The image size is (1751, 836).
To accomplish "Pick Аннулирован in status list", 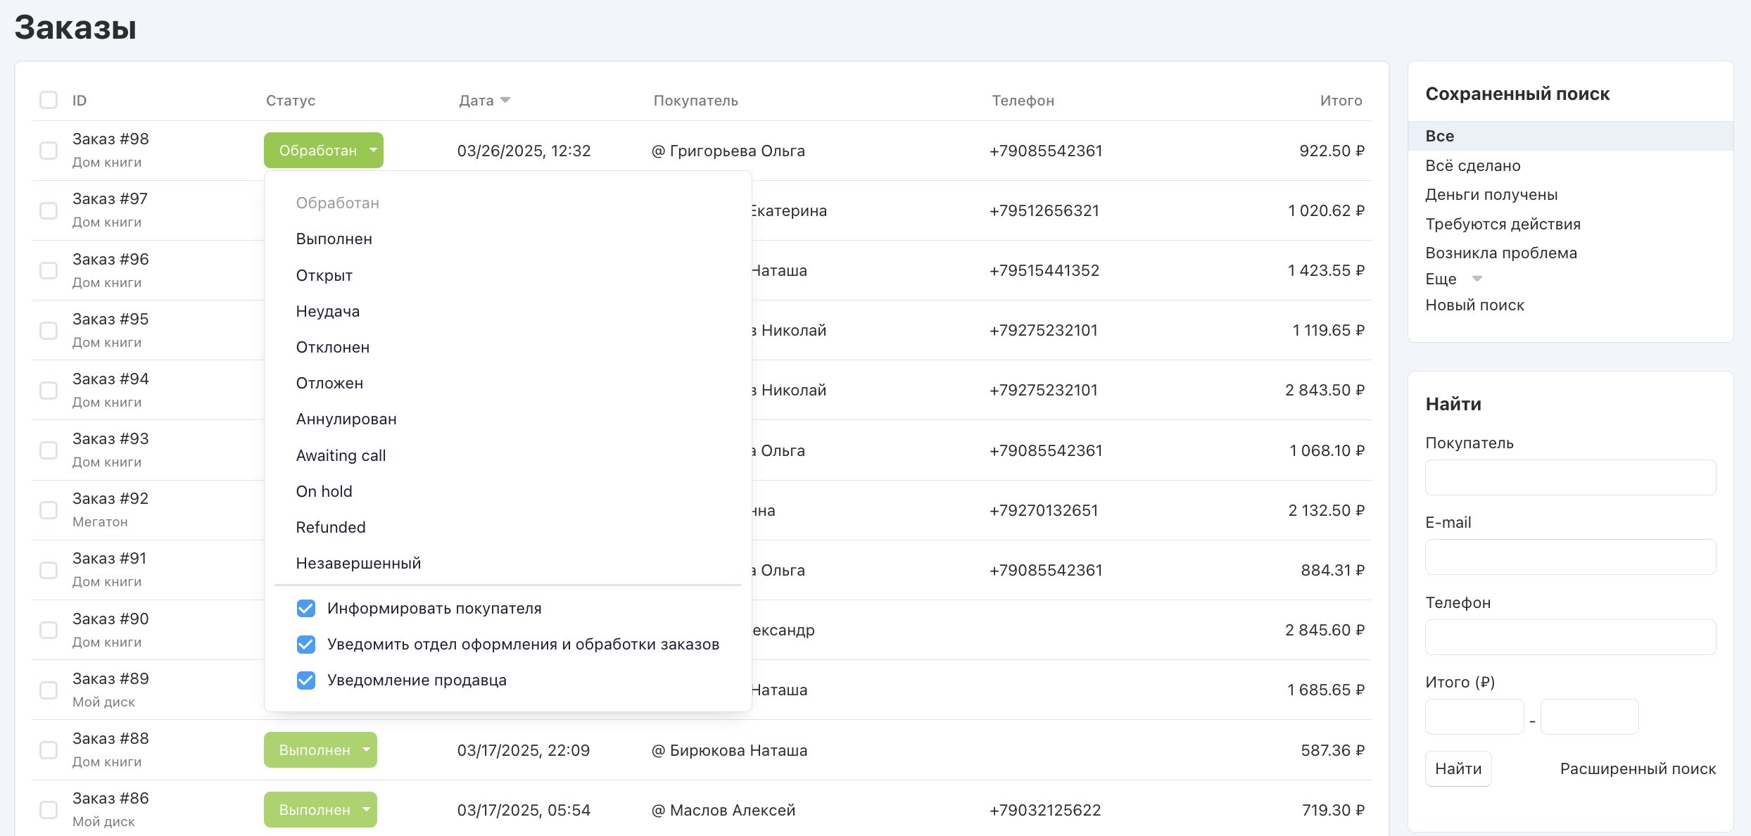I will (346, 419).
